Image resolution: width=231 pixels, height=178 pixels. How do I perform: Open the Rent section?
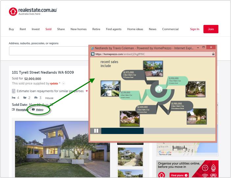[x=23, y=29]
